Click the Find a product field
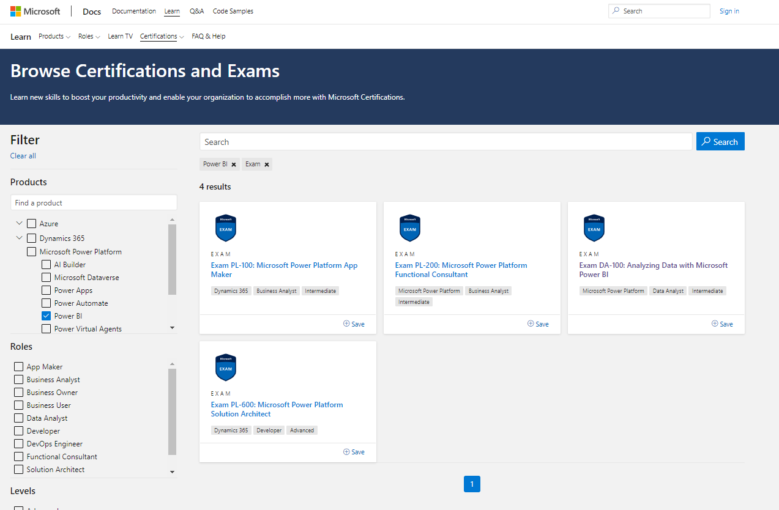 (94, 202)
